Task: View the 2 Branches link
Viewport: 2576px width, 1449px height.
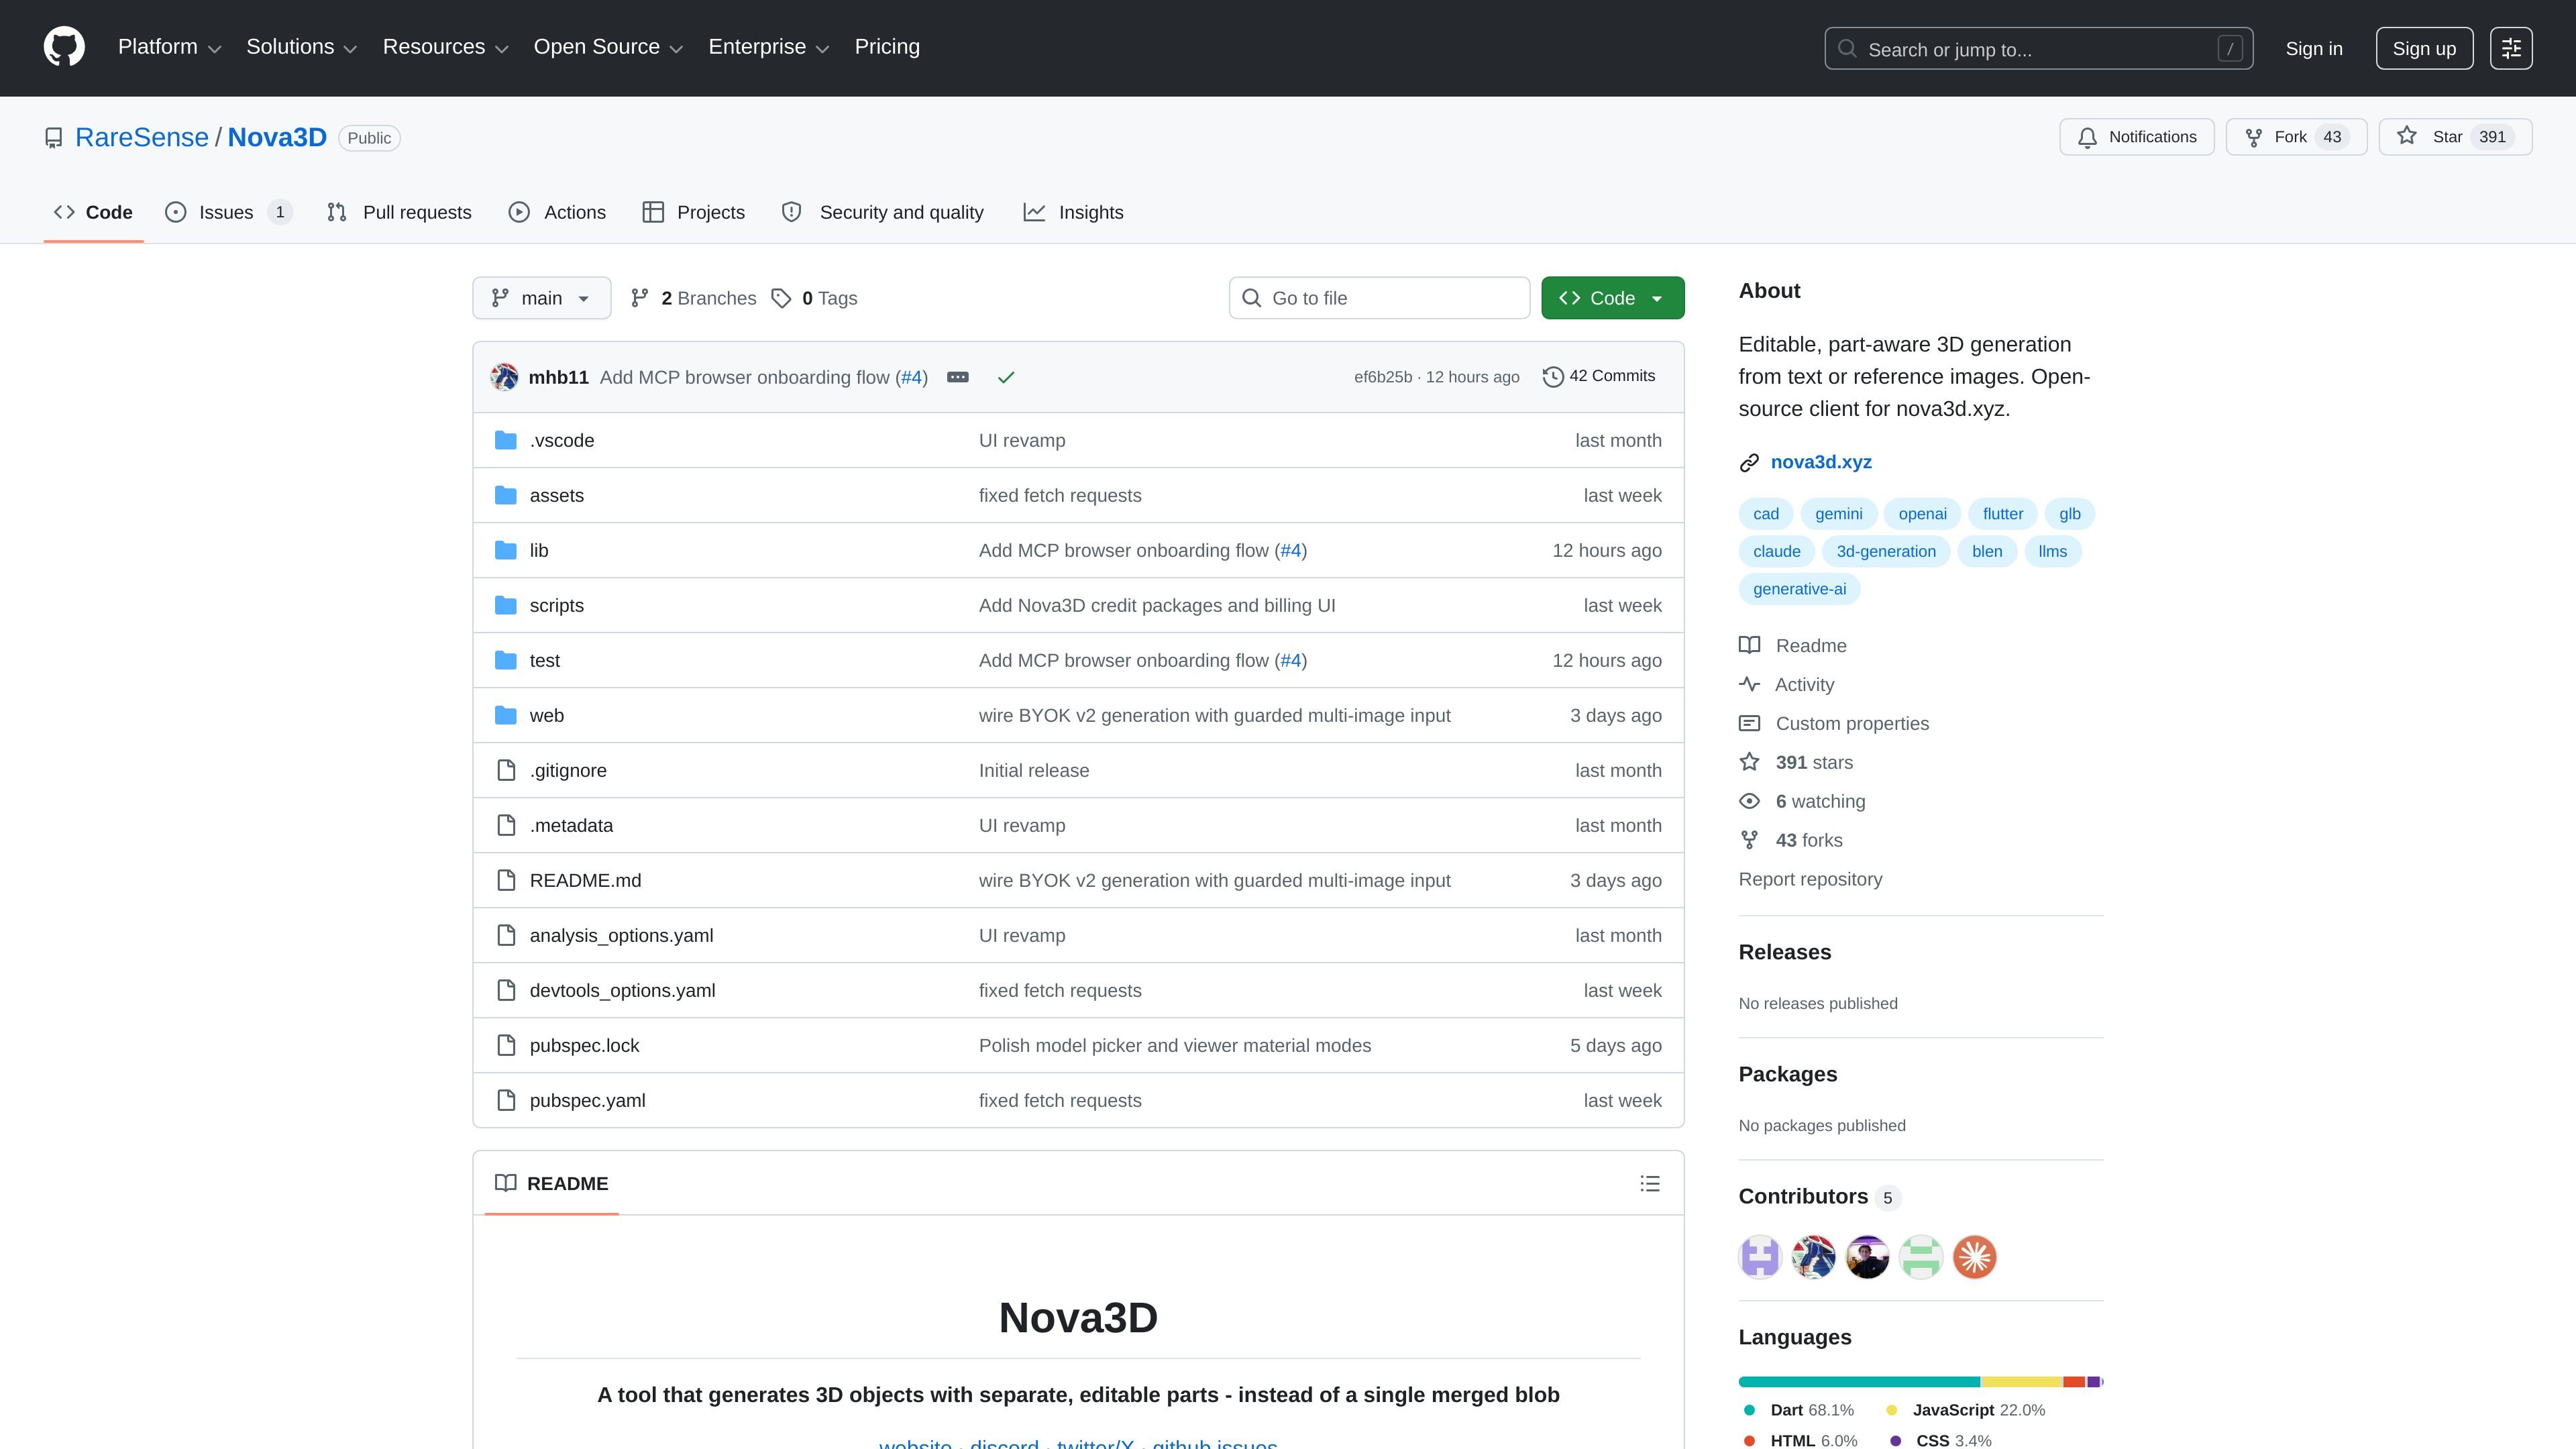Action: click(693, 298)
